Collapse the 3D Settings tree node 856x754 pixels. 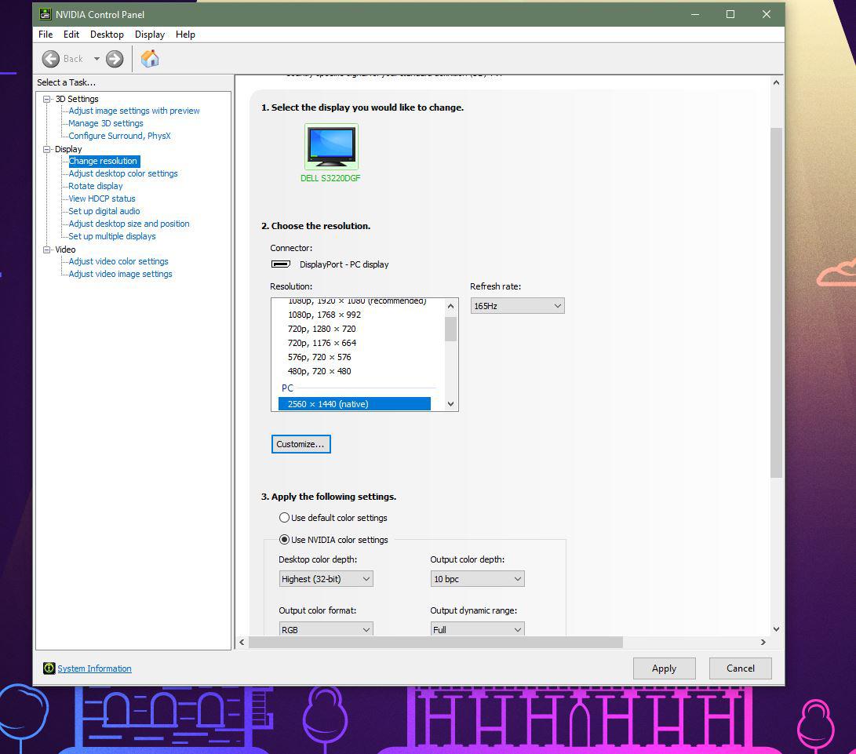[x=47, y=99]
